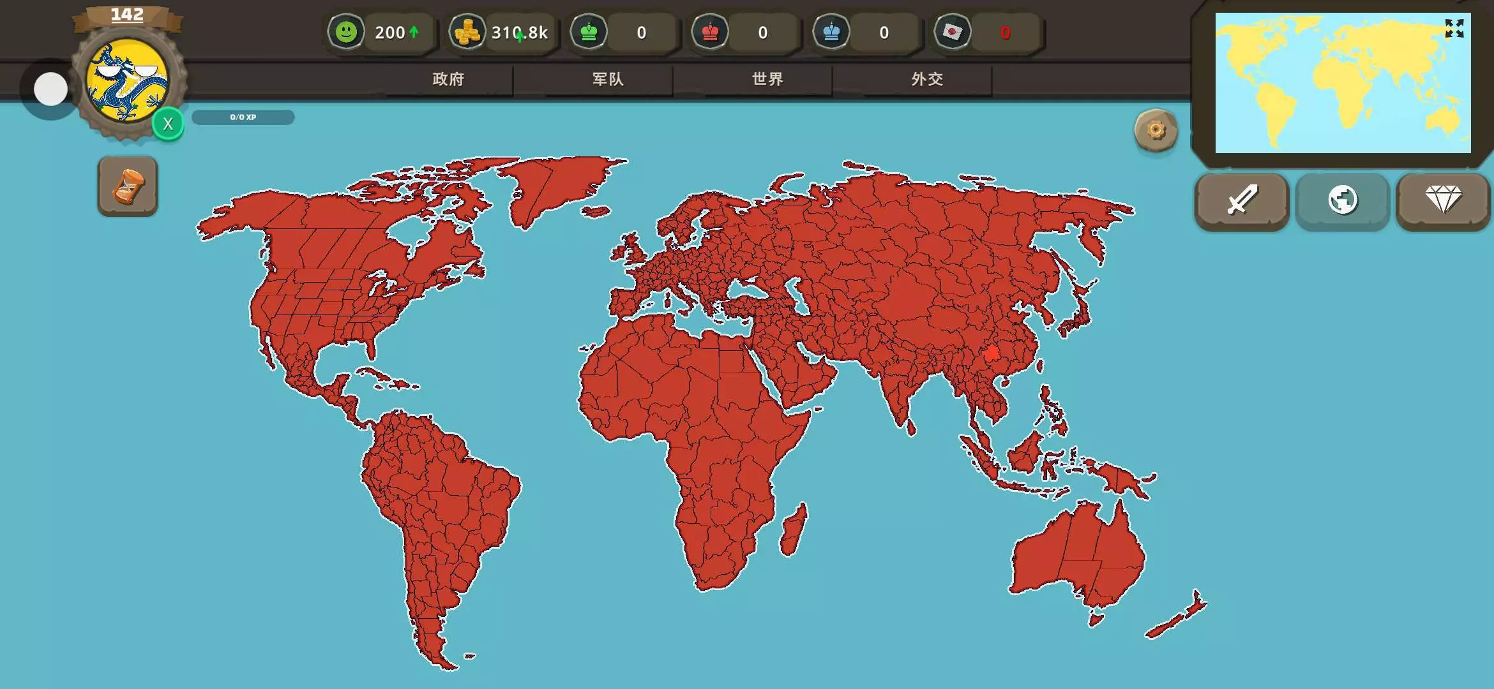Click the red flag counter icon

(x=953, y=32)
